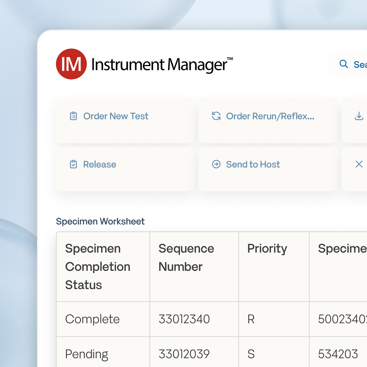Click the circled arrow Send to Host icon

tap(216, 164)
